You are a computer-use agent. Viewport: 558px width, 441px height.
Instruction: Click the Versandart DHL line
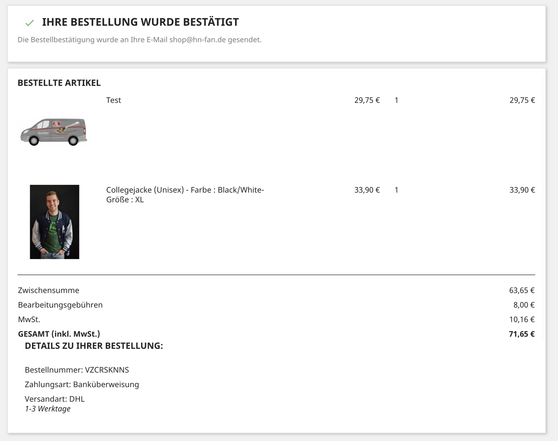point(55,399)
